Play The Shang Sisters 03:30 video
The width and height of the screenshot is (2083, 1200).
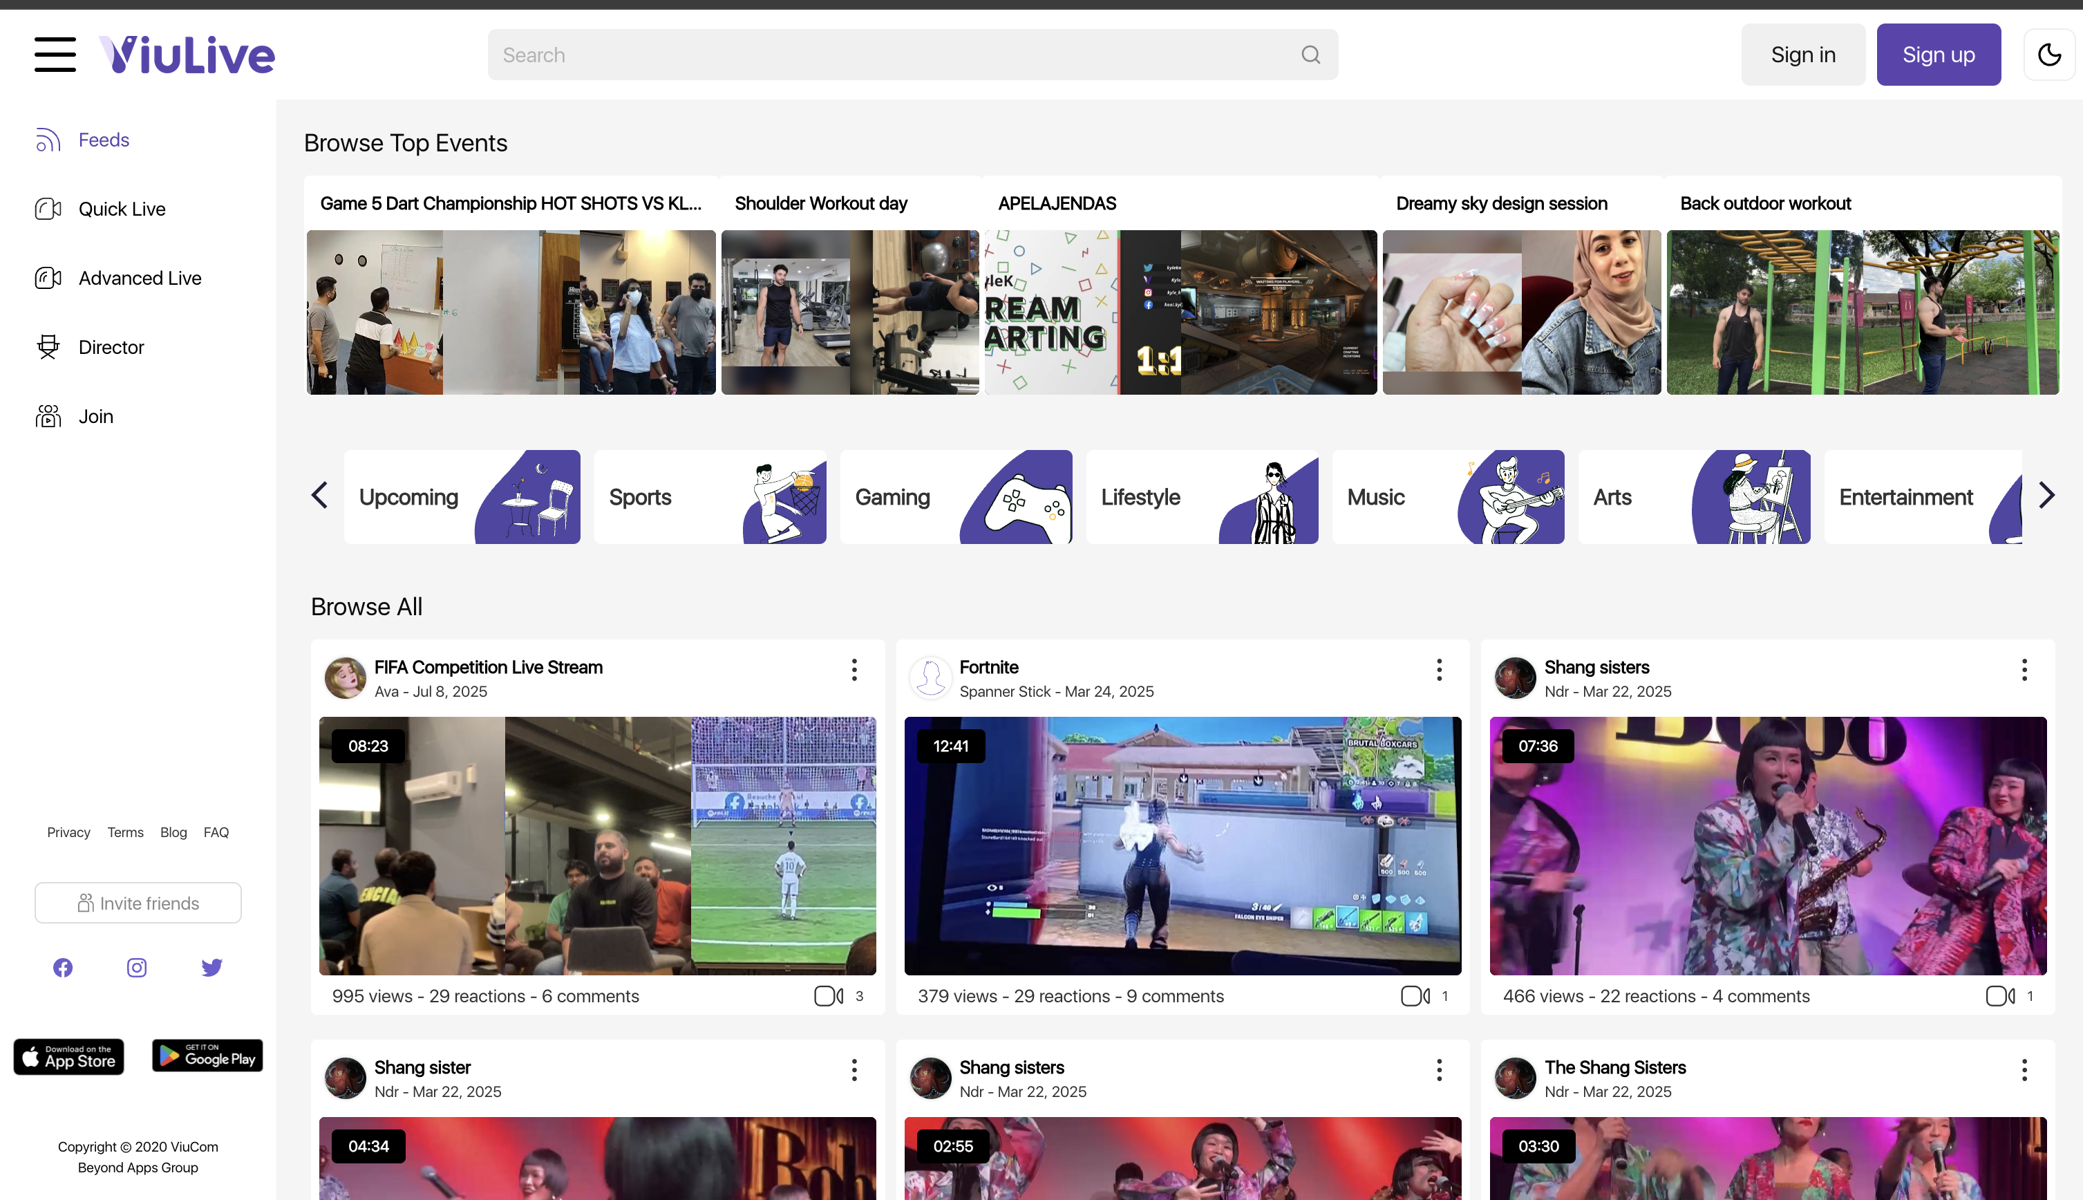[x=1767, y=1159]
